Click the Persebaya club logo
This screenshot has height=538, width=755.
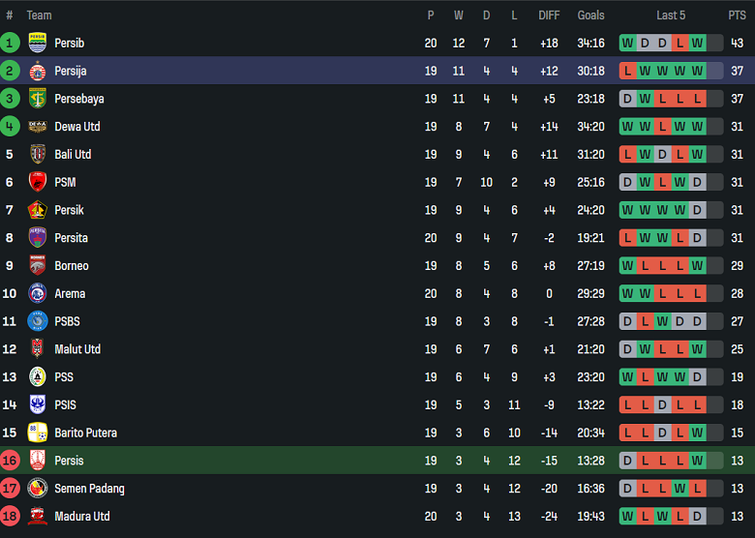point(38,99)
